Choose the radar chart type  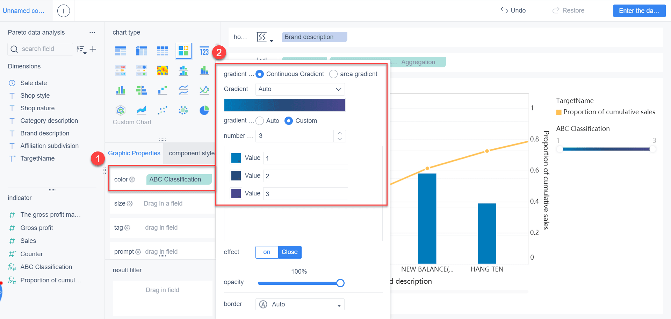coord(121,110)
